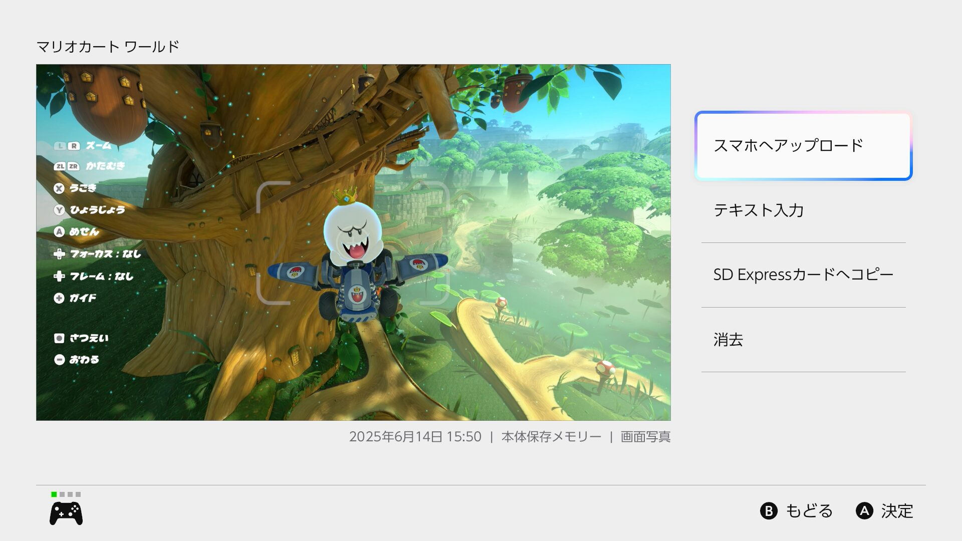Choose 消去 to delete the screenshot
962x541 pixels.
point(803,340)
